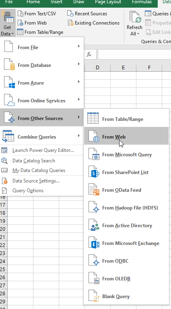Click the From File page icon
This screenshot has height=309, width=171.
[x=9, y=46]
